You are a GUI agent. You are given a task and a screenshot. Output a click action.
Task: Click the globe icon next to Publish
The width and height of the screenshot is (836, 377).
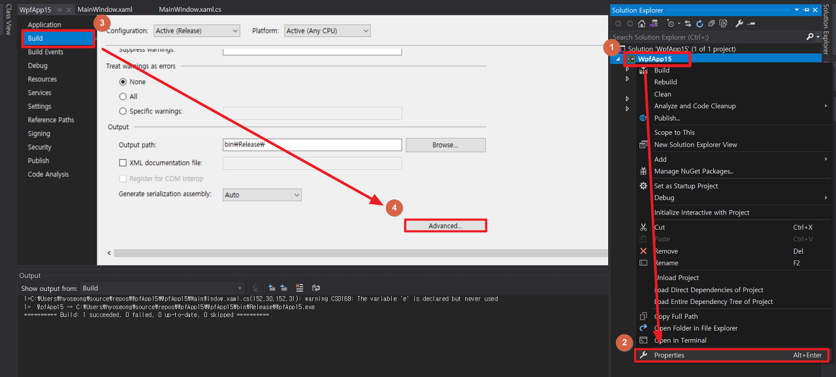[643, 118]
